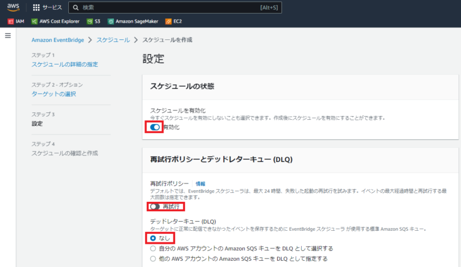This screenshot has height=267, width=461.
Task: Click 情報 link beside 再試行ポリシー
Action: (200, 184)
